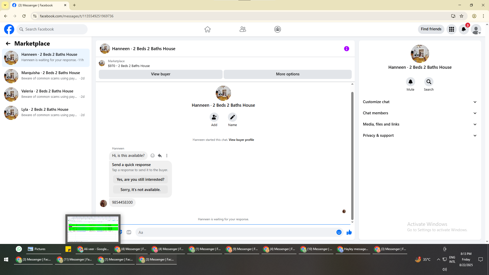This screenshot has height=275, width=489.
Task: Send 'Sorry, it's not available.' quick response
Action: coord(140,190)
